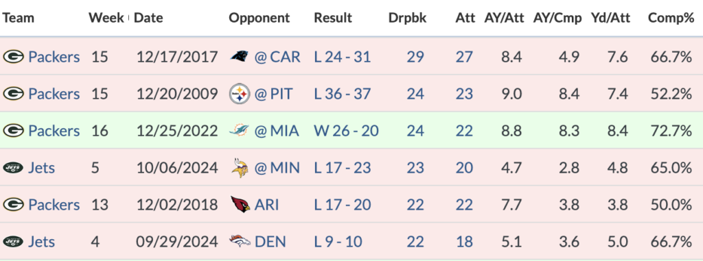Click the Denver Broncos logo icon
Screen dimensions: 703x261
pos(240,242)
